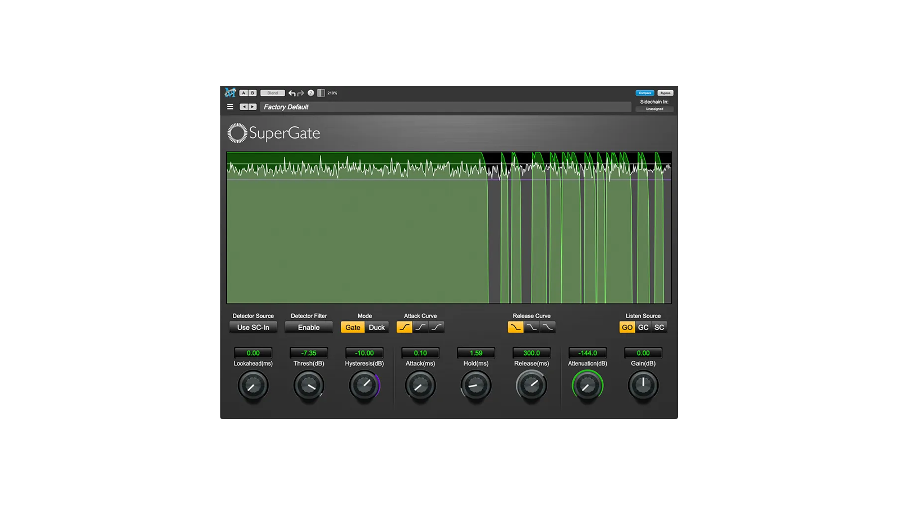This screenshot has height=505, width=898.
Task: Open the Factory Default preset name field
Action: (446, 107)
